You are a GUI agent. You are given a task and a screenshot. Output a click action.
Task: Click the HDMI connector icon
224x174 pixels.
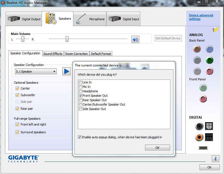click(x=203, y=148)
